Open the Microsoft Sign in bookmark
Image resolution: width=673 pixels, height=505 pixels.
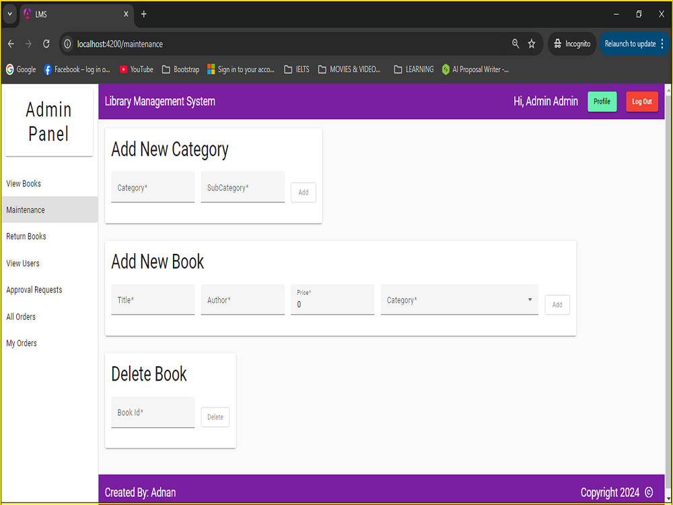click(241, 69)
